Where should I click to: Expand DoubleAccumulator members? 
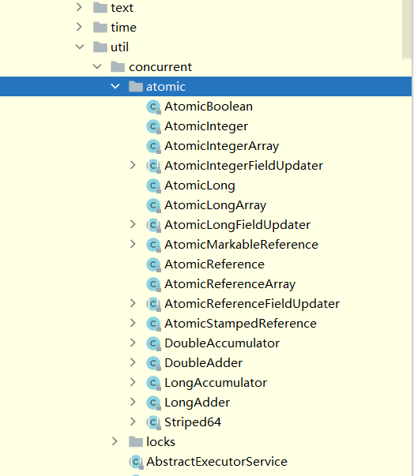click(133, 343)
